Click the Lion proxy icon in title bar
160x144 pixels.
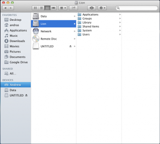tap(76, 3)
